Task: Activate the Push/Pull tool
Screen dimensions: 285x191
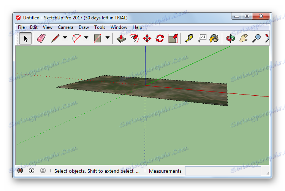Action: tap(121, 38)
